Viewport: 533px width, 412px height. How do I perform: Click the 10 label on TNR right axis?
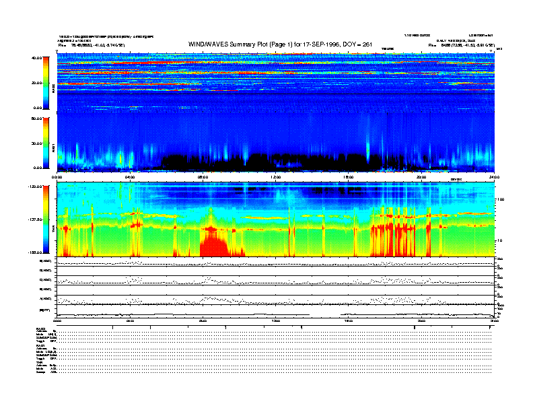(501, 241)
